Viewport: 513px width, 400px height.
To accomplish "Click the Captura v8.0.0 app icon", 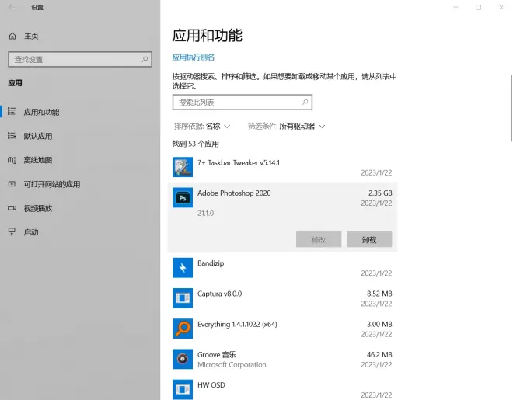I will tap(183, 298).
